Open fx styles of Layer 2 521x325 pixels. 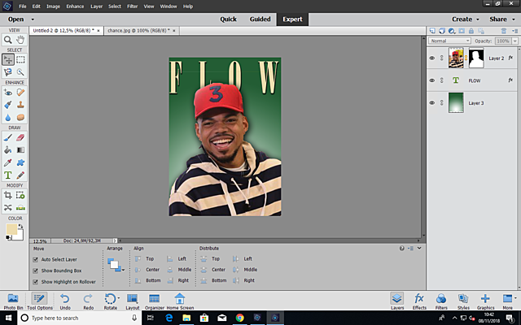(x=510, y=58)
